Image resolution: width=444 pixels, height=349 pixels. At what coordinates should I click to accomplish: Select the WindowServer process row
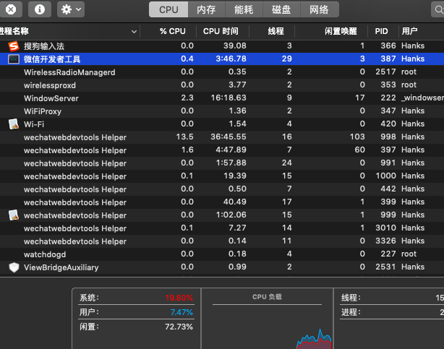click(217, 98)
